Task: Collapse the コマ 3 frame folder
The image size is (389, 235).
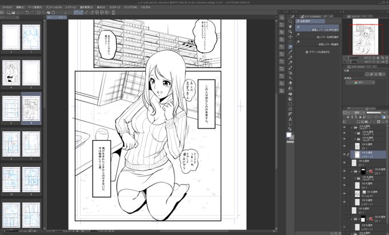Action: tap(352, 172)
